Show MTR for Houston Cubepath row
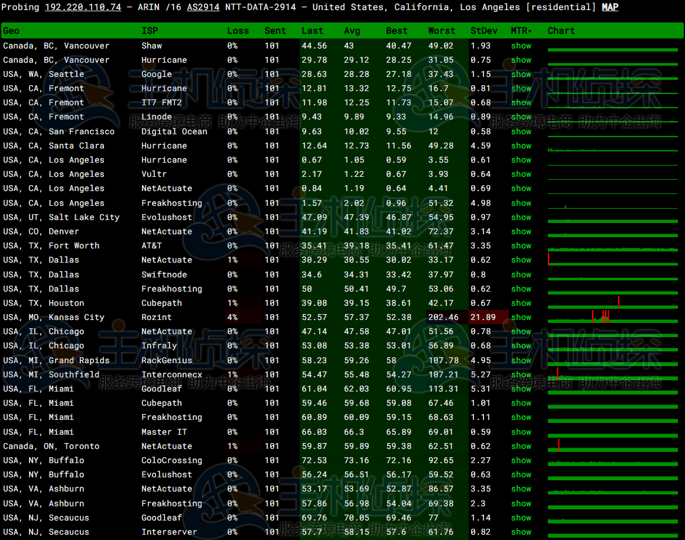This screenshot has width=685, height=540. pos(521,303)
